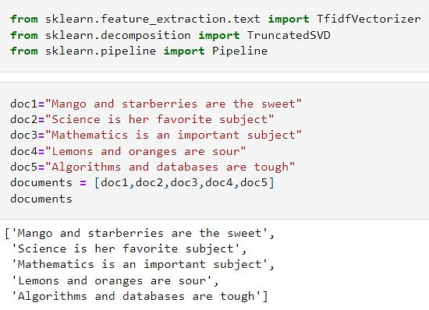Click the doc3 Mathematics string

click(173, 136)
